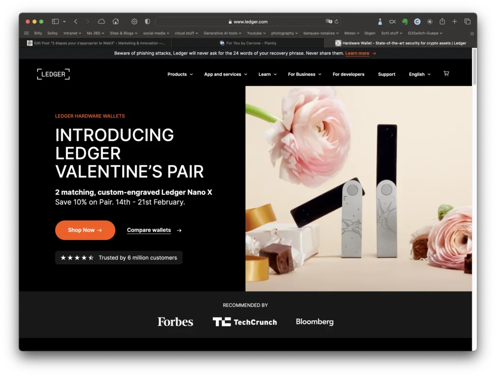Click the circular record extension icon
Image resolution: width=496 pixels, height=376 pixels.
click(430, 21)
